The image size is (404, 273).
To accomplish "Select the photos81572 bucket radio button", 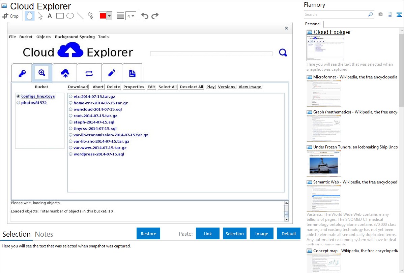I will [x=19, y=103].
